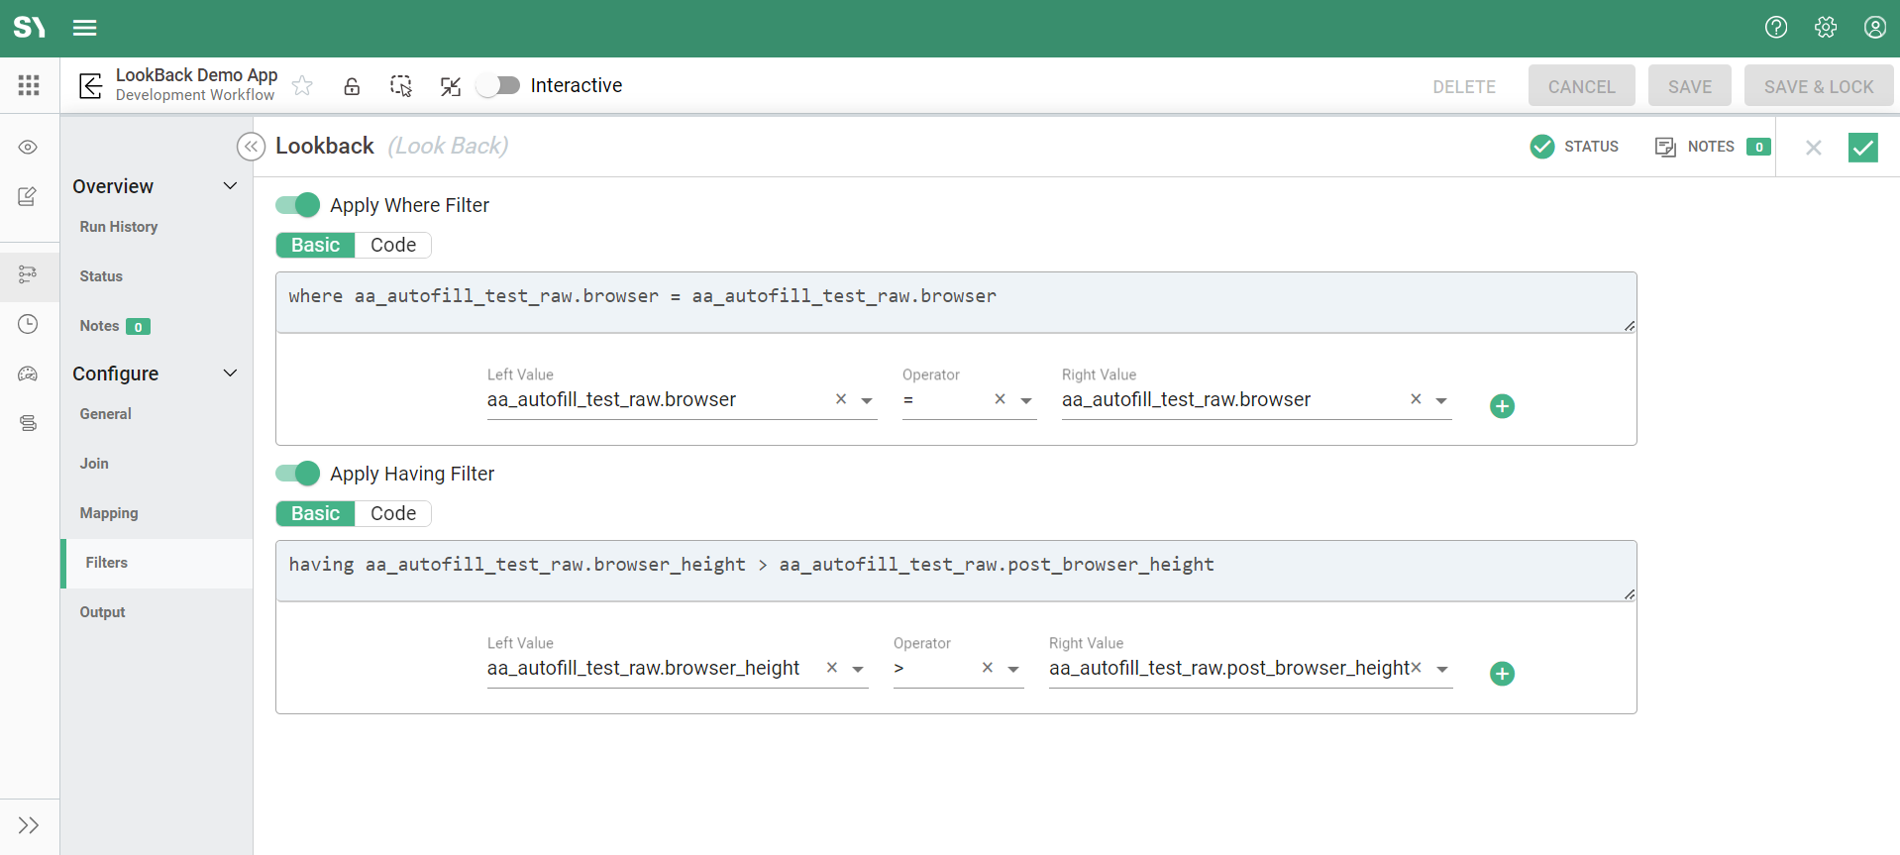Add a new Where filter condition
This screenshot has width=1900, height=855.
[1502, 406]
